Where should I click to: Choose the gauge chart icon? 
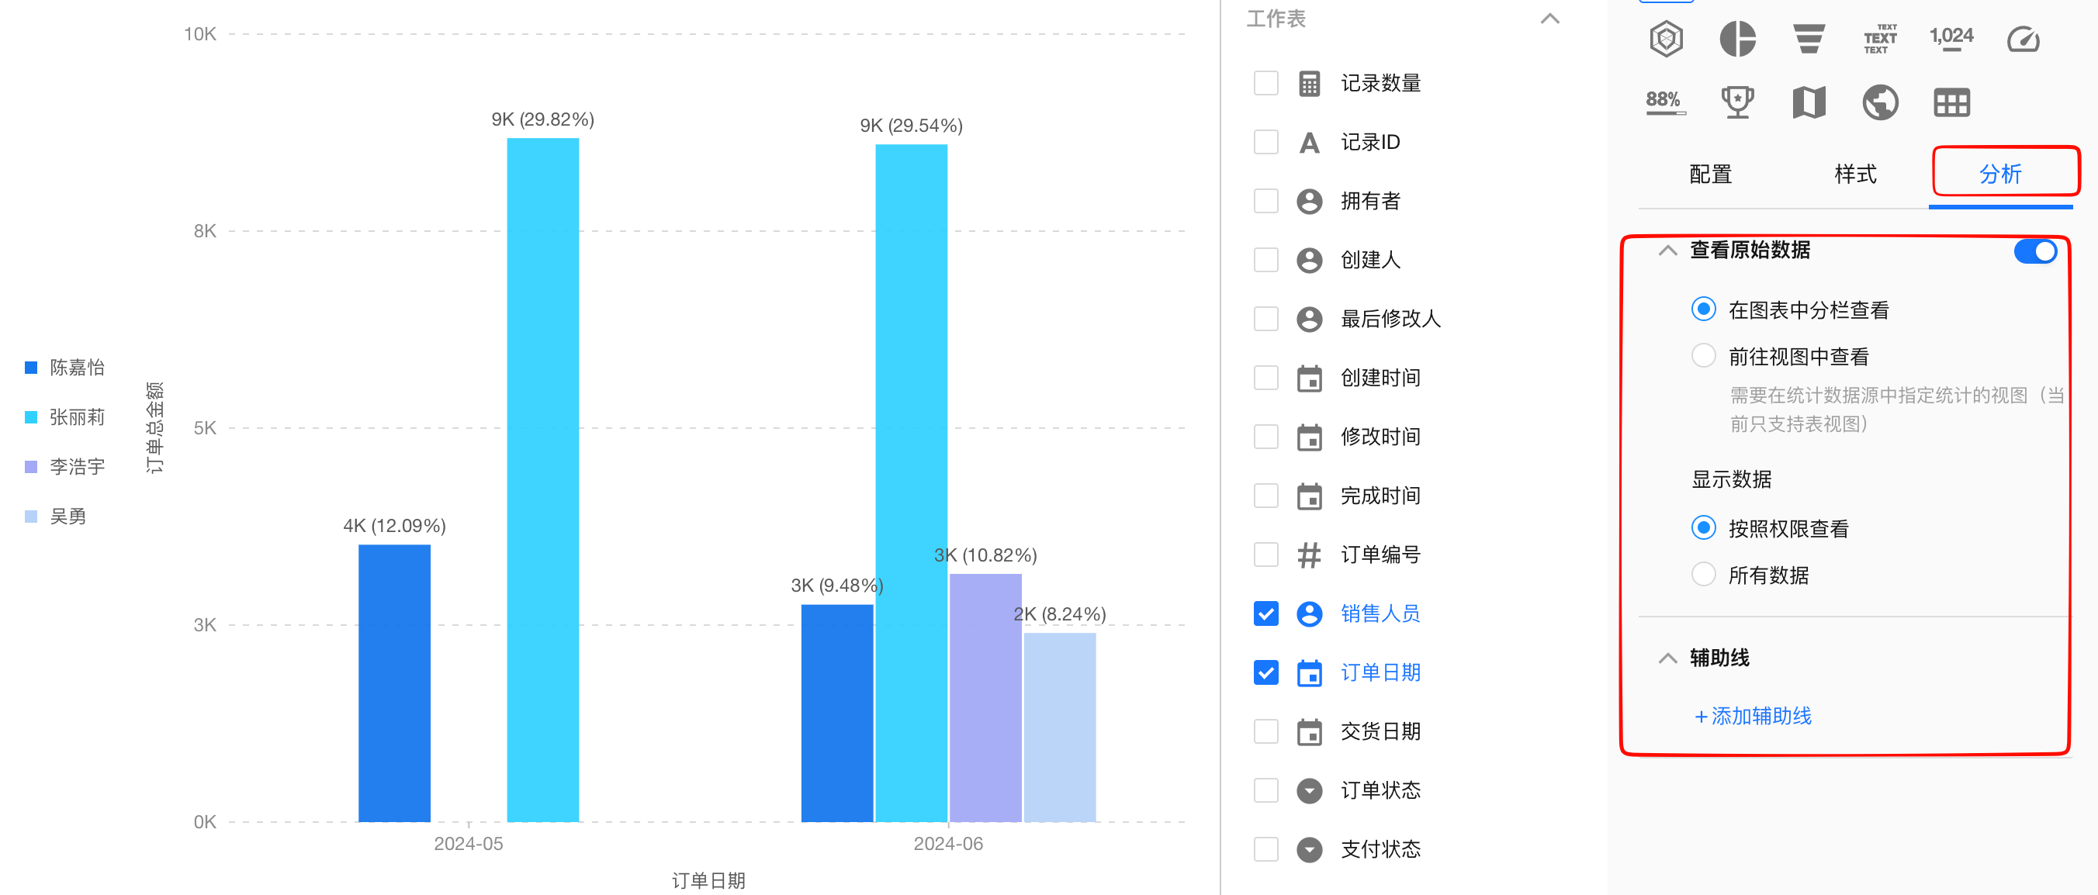click(2022, 38)
